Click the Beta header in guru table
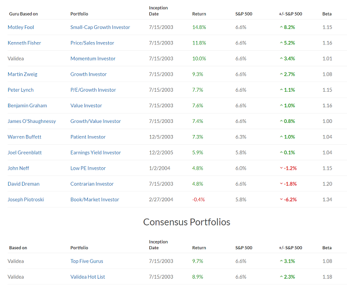 pos(327,14)
